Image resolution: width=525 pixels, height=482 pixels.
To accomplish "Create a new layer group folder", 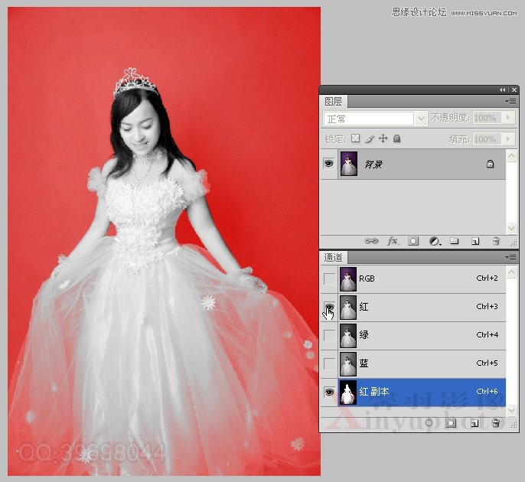I will coord(455,241).
